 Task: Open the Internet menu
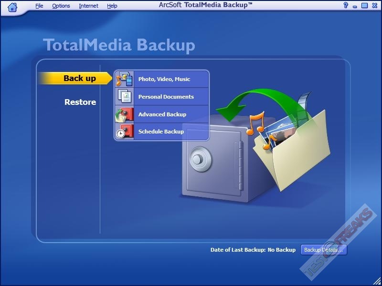(x=88, y=6)
